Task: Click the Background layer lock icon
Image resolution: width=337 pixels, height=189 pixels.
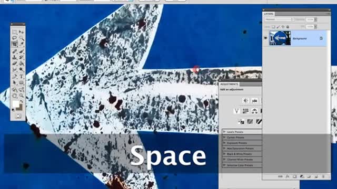Action: (x=321, y=38)
